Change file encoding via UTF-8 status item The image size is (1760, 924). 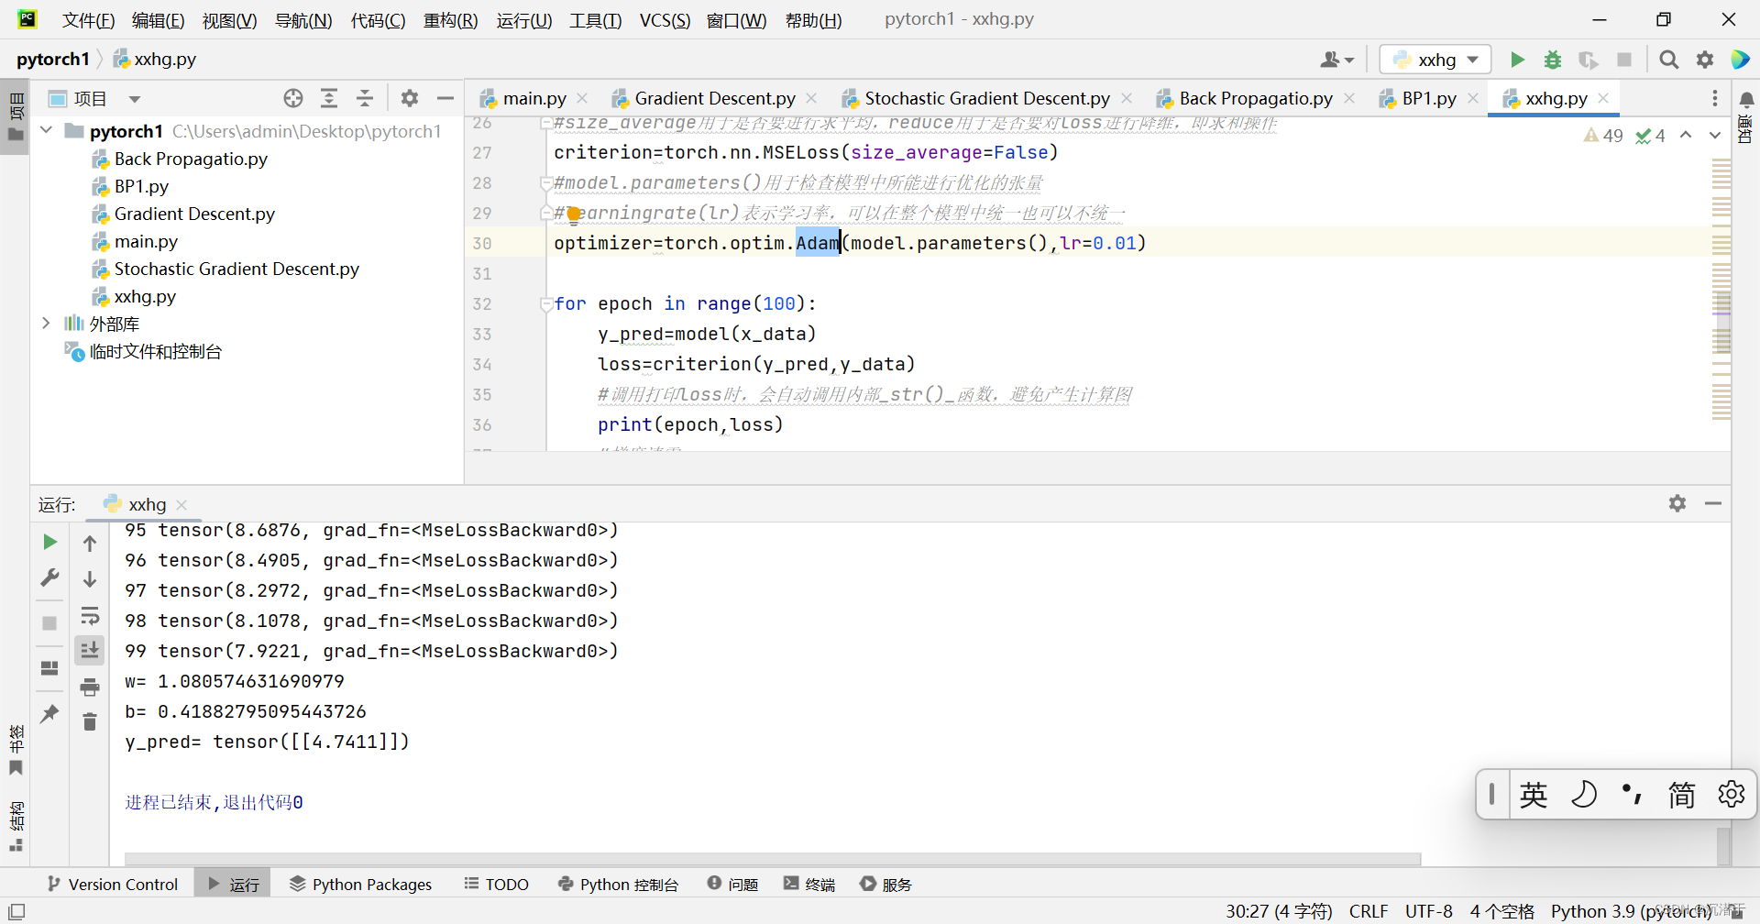pyautogui.click(x=1428, y=911)
